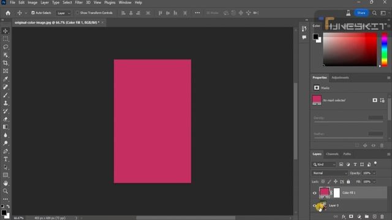
Task: Toggle filter for type layers
Action: [355, 164]
